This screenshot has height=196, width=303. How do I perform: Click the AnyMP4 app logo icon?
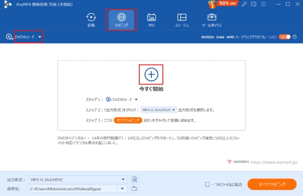[8, 4]
